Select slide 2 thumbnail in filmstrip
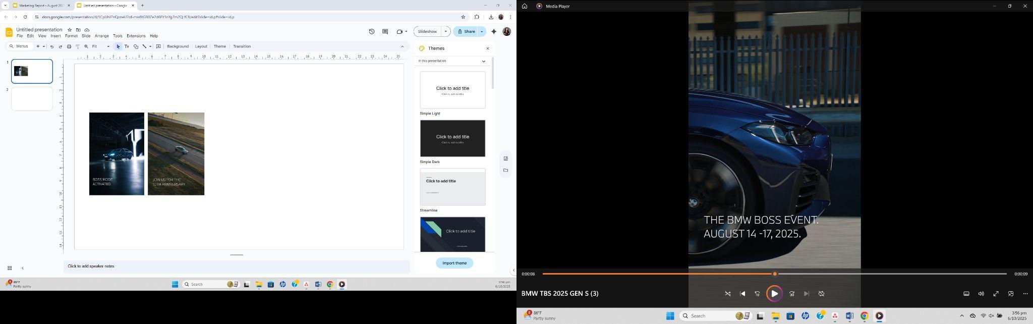The height and width of the screenshot is (324, 1033). click(x=32, y=99)
